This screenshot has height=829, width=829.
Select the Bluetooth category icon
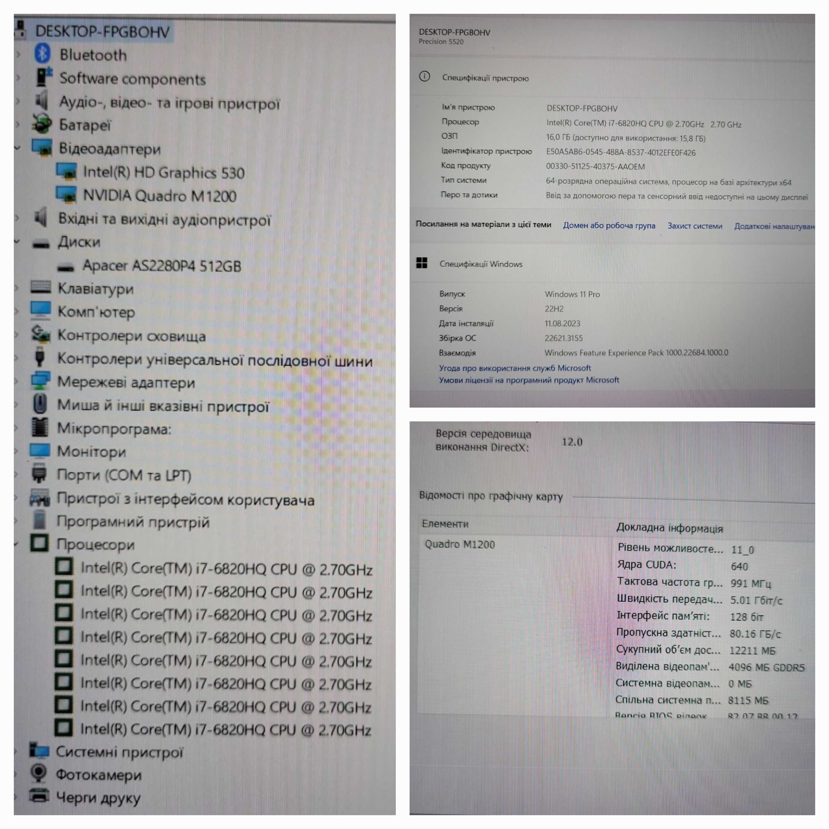pyautogui.click(x=42, y=54)
